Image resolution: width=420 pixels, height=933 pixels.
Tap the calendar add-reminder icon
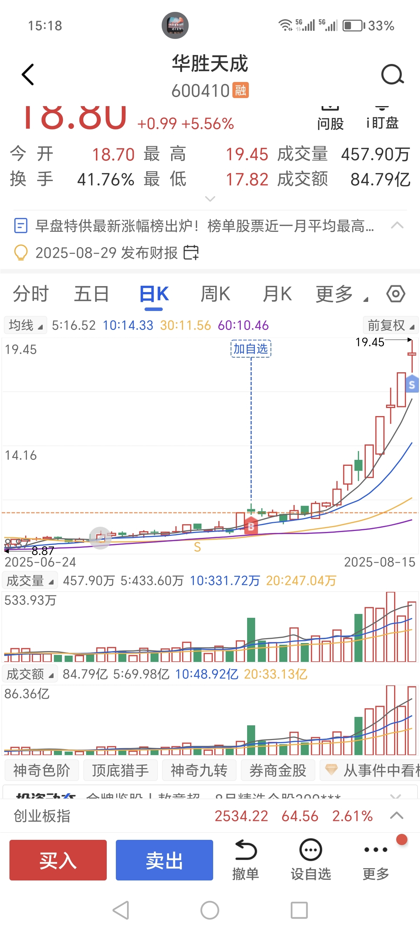[x=191, y=253]
